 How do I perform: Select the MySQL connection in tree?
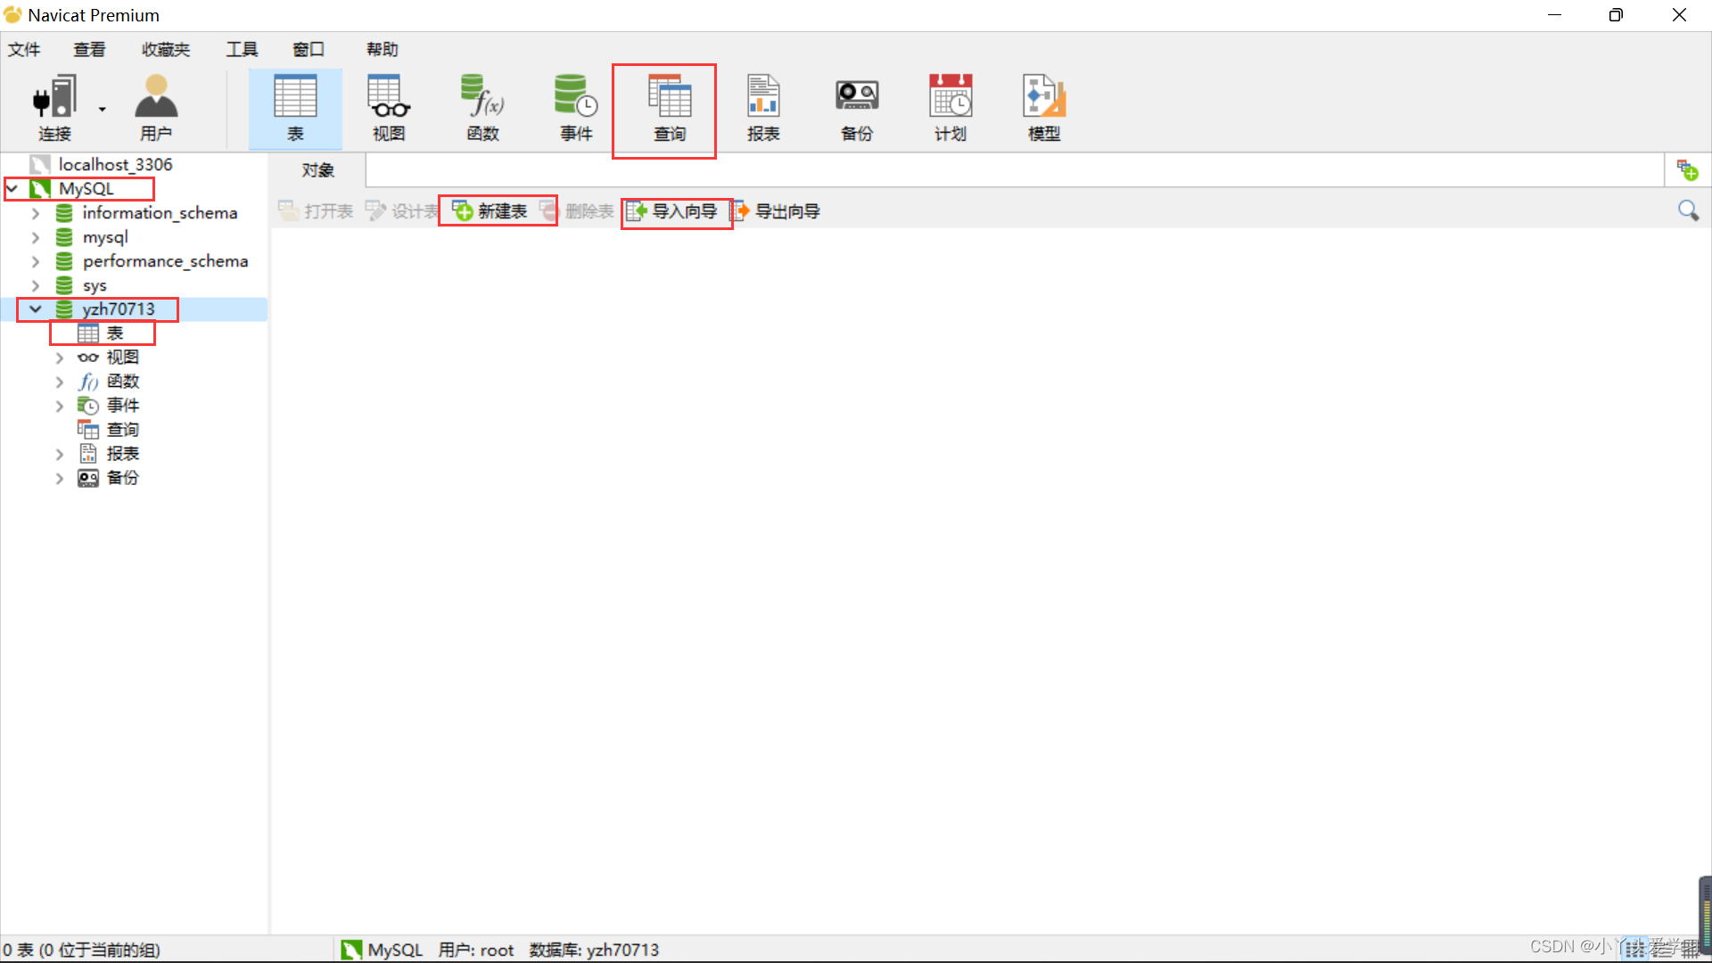(86, 189)
